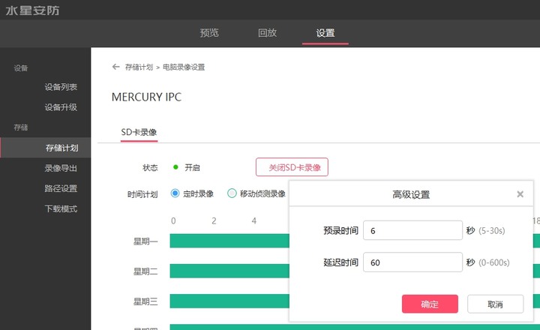Click the 星期三 green schedule bar
This screenshot has width=540, height=330.
click(229, 301)
